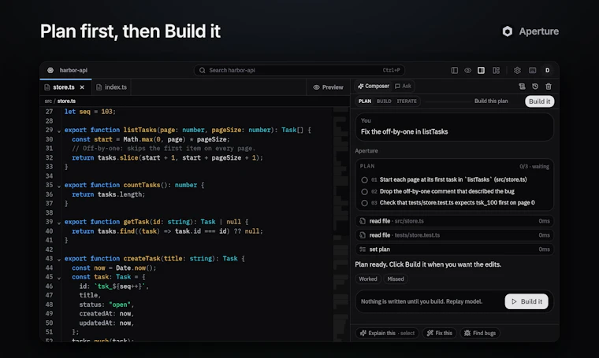
Task: Open the settings gear icon
Action: pyautogui.click(x=517, y=70)
